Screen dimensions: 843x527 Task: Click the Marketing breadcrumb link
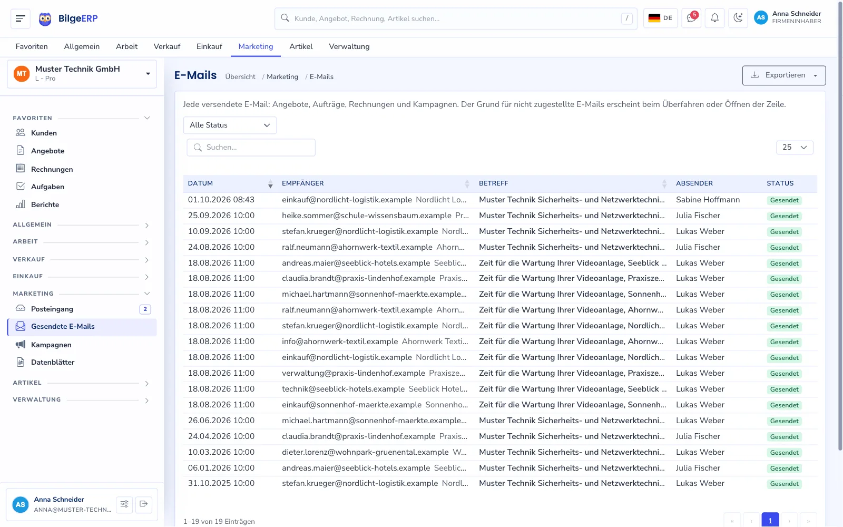click(x=282, y=77)
